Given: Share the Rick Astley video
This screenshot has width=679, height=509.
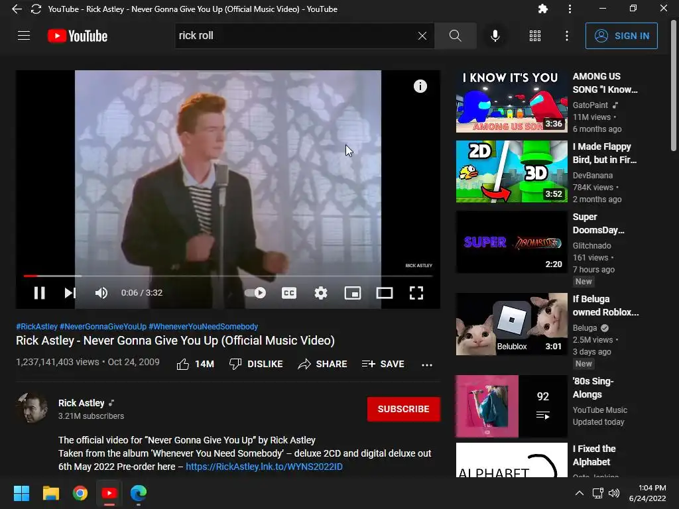Looking at the screenshot, I should click(323, 364).
